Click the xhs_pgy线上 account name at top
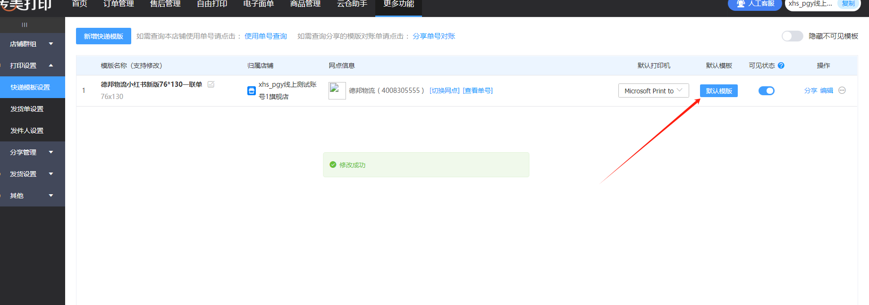869x305 pixels. [x=810, y=4]
